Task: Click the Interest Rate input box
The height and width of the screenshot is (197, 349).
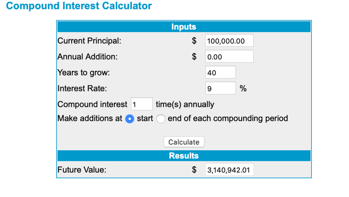Action: (x=221, y=89)
